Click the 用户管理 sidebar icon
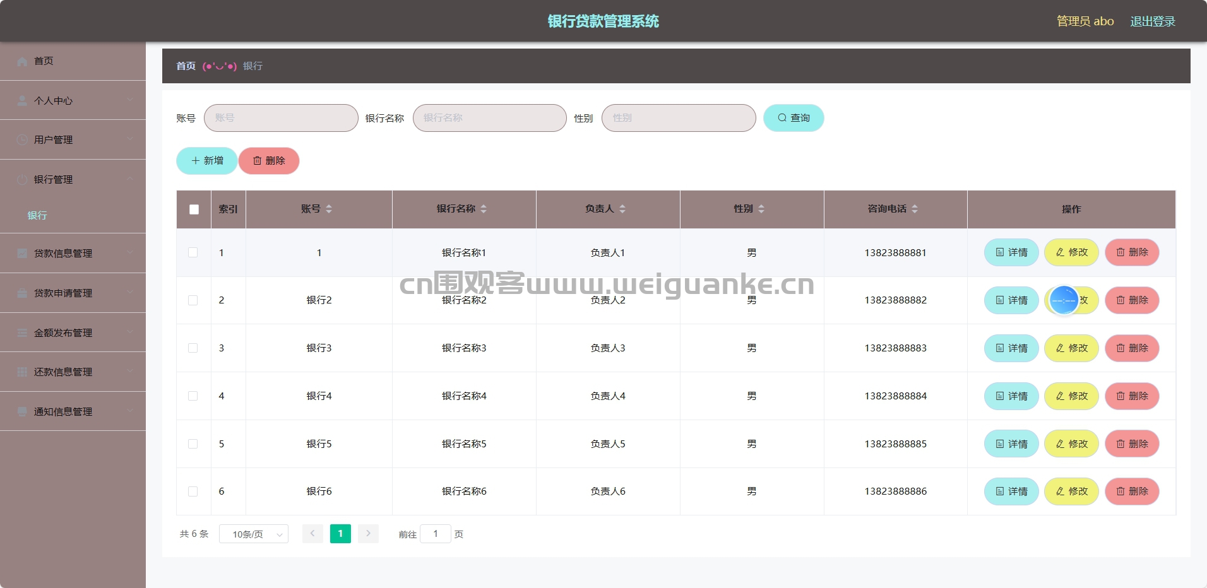 pyautogui.click(x=22, y=140)
